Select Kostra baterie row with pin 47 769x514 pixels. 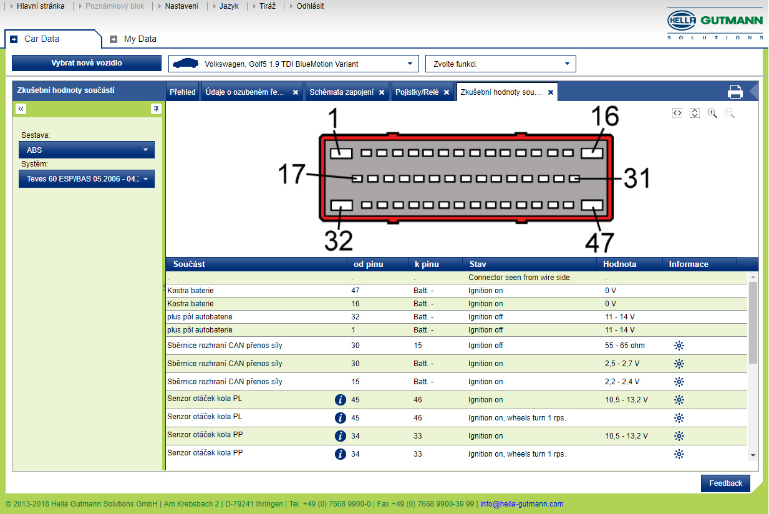pos(456,291)
